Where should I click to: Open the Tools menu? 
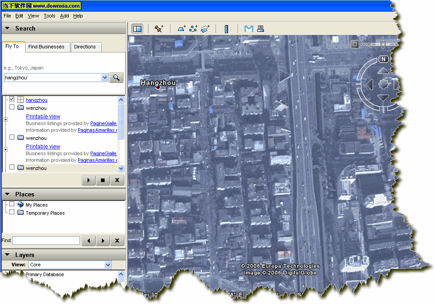pyautogui.click(x=49, y=16)
